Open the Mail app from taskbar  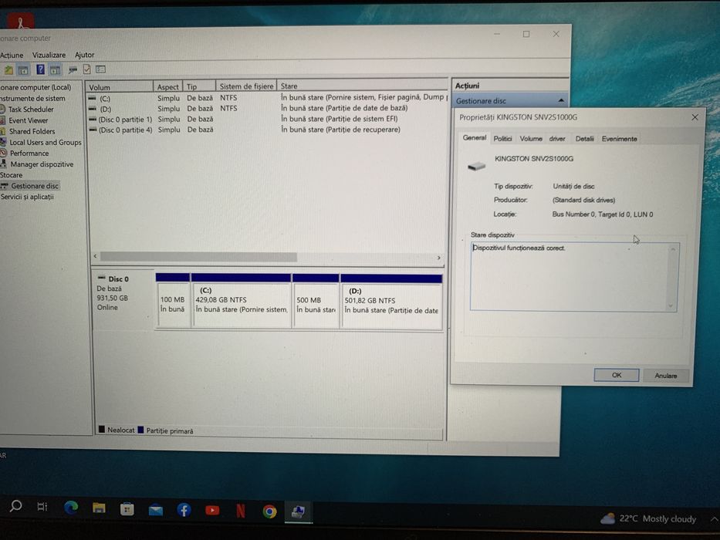pyautogui.click(x=156, y=510)
